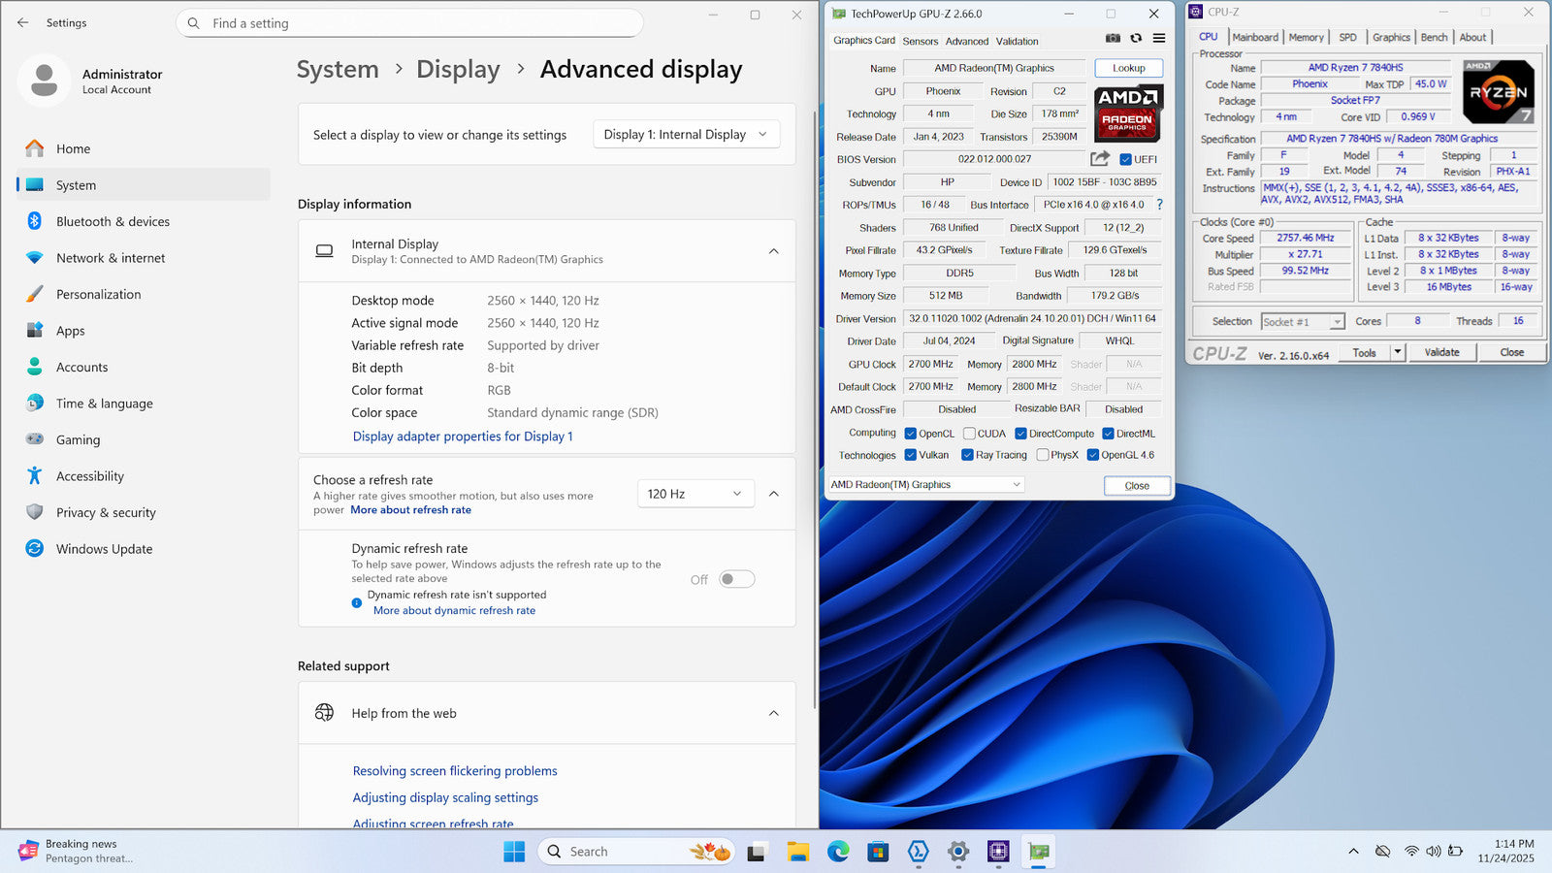The width and height of the screenshot is (1552, 873).
Task: Open the 120 Hz refresh rate dropdown
Action: click(695, 494)
